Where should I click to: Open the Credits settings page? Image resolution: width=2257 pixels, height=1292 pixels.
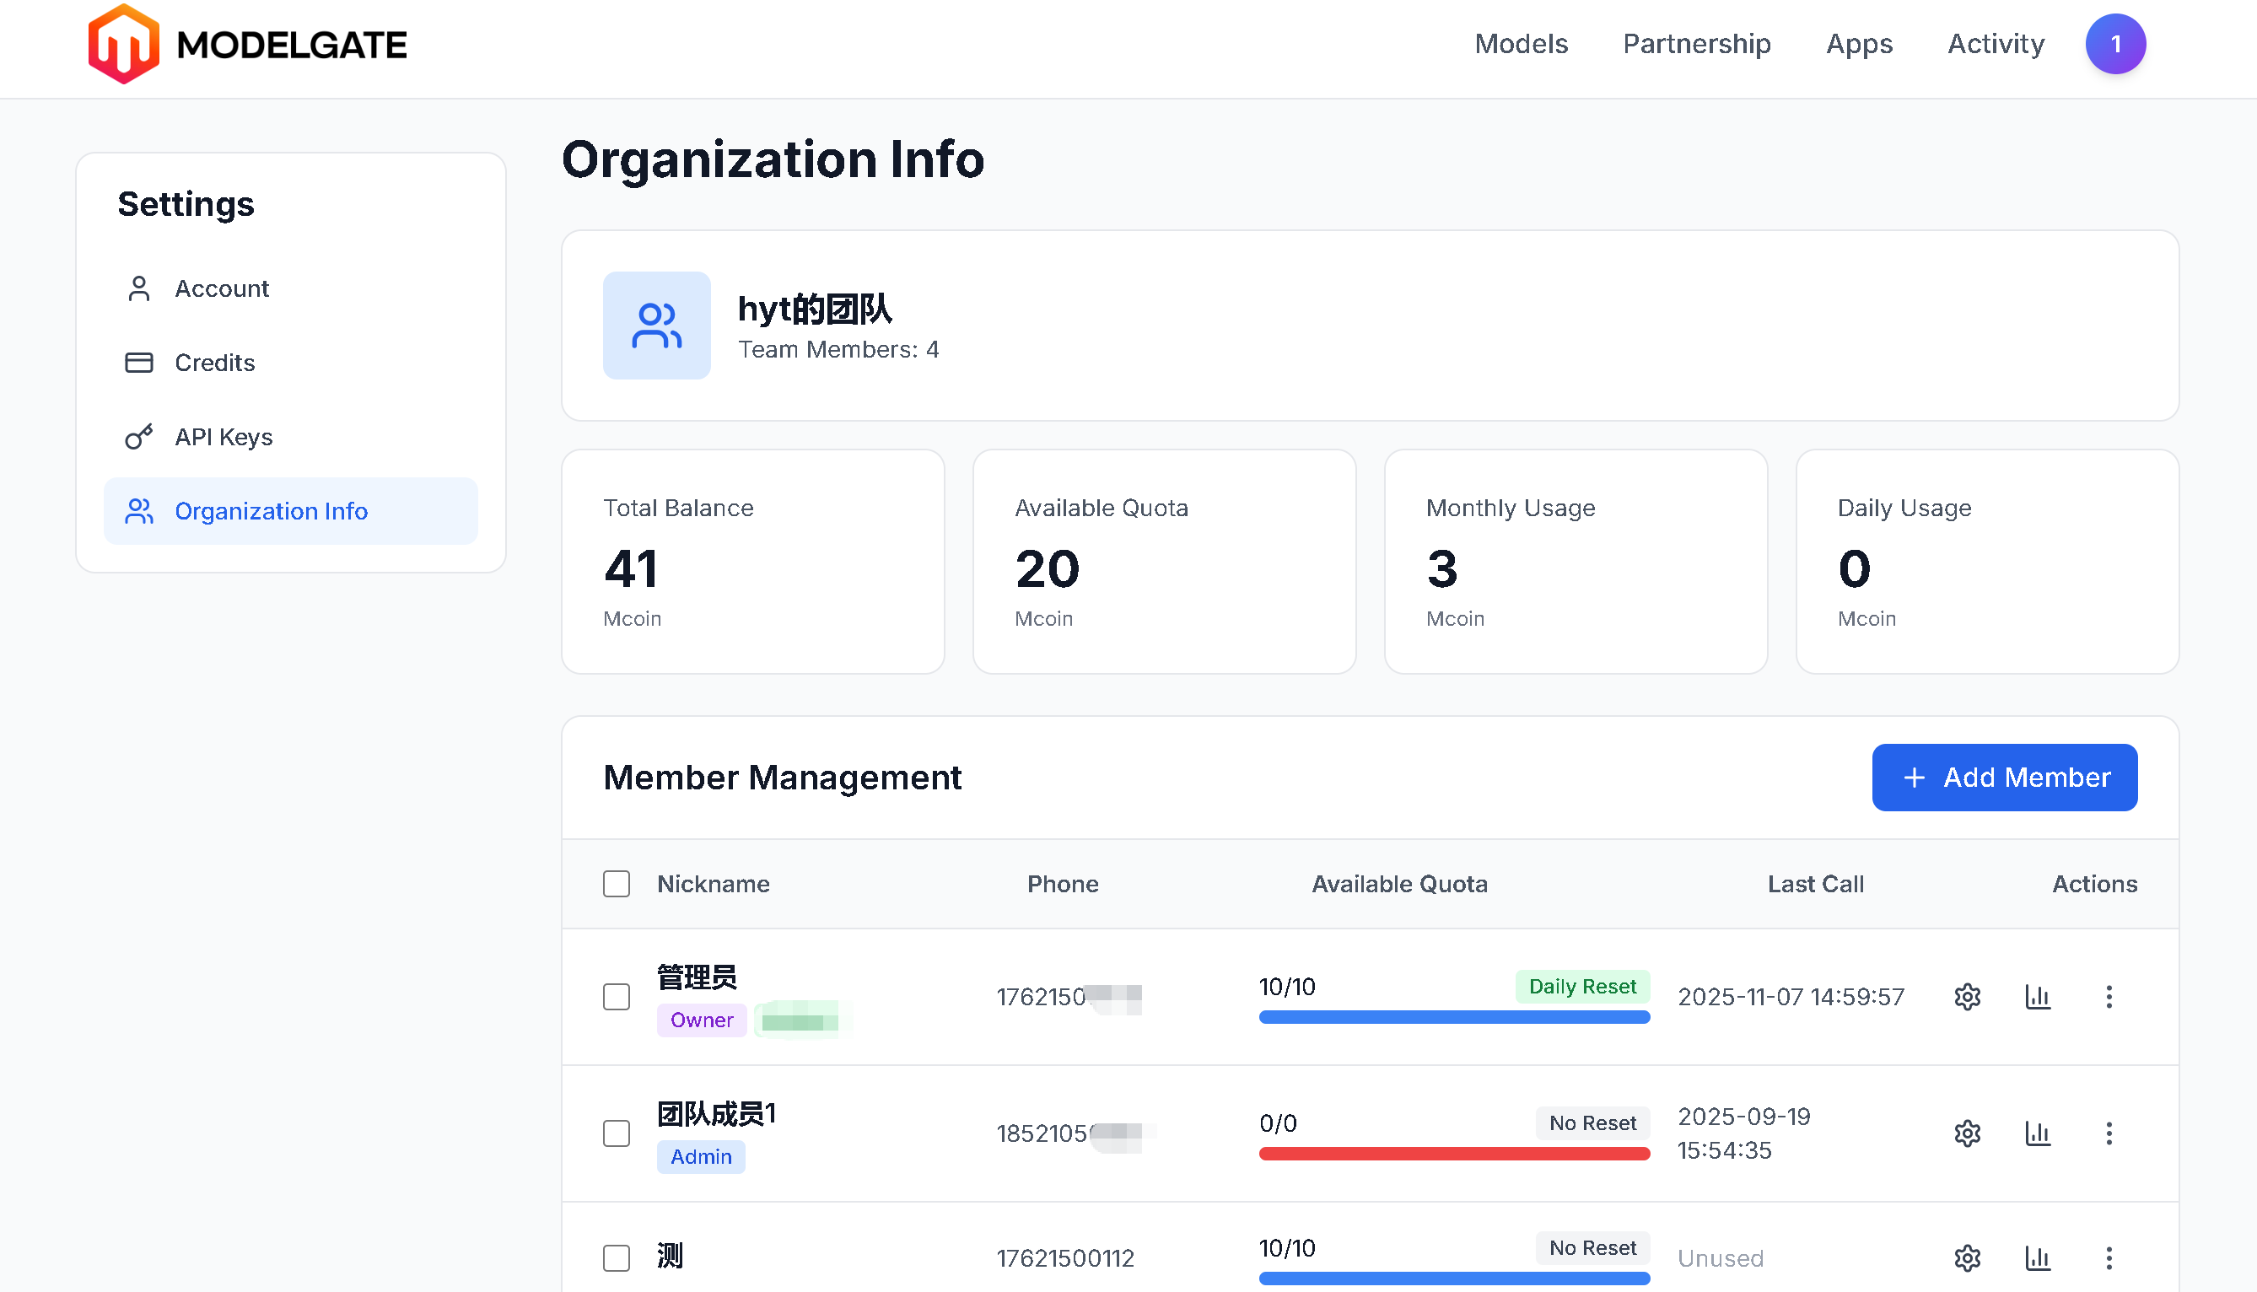click(x=215, y=363)
